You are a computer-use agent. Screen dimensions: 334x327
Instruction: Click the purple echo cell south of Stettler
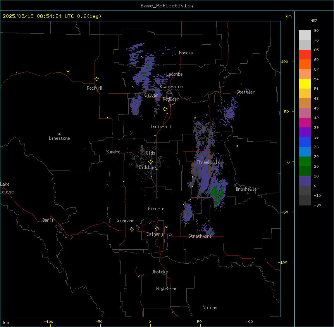pos(229,113)
